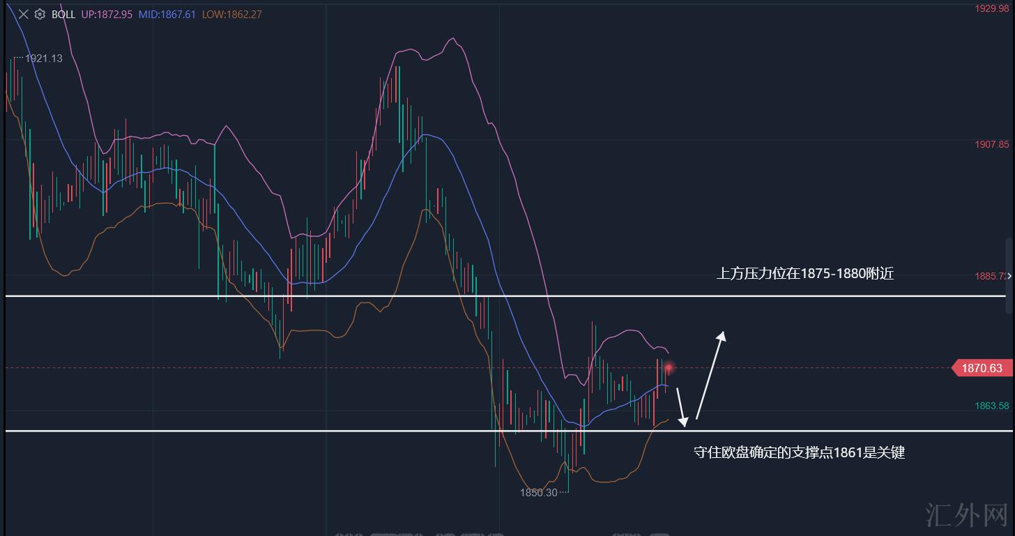Click the downward white arrow annotation

(x=680, y=407)
